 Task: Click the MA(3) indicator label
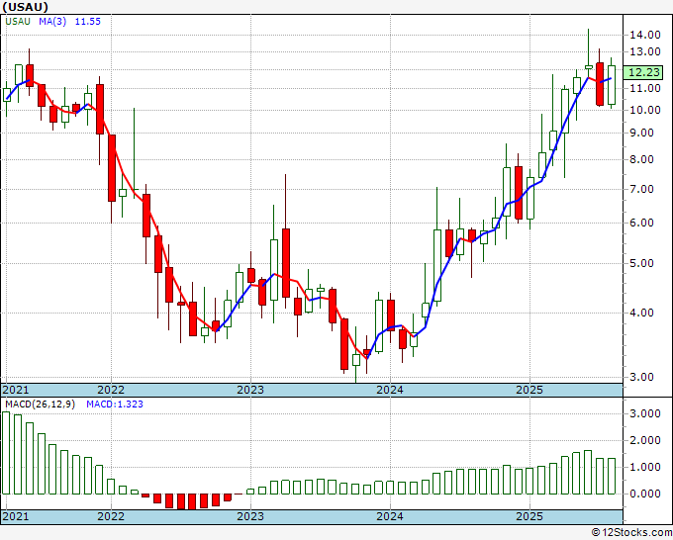tap(52, 22)
